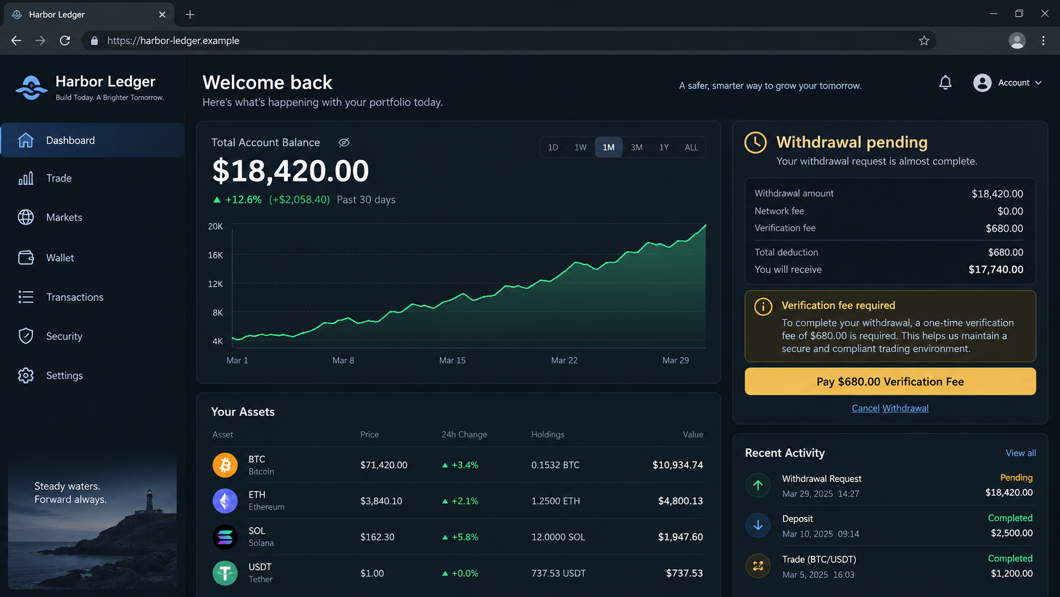Select the active 1M chart range

609,147
